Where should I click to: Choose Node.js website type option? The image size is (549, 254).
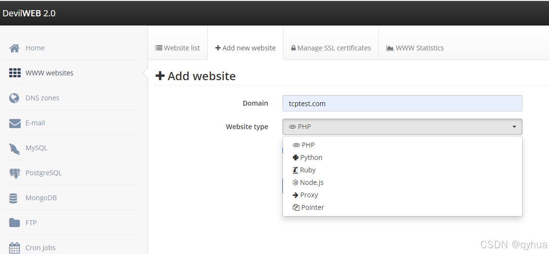311,182
